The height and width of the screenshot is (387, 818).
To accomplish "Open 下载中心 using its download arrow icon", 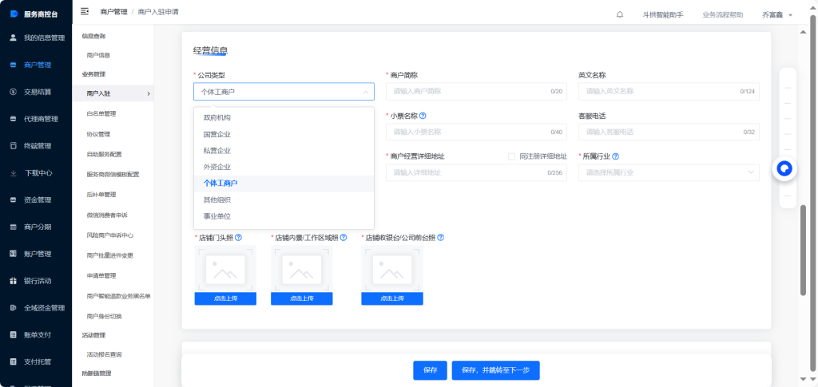I will [14, 173].
